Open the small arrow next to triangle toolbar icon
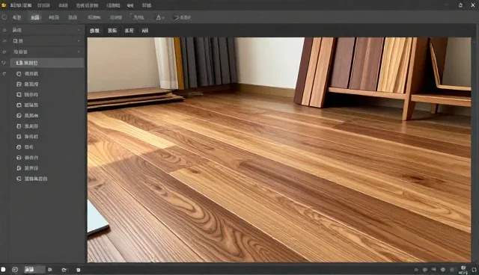 (x=163, y=18)
